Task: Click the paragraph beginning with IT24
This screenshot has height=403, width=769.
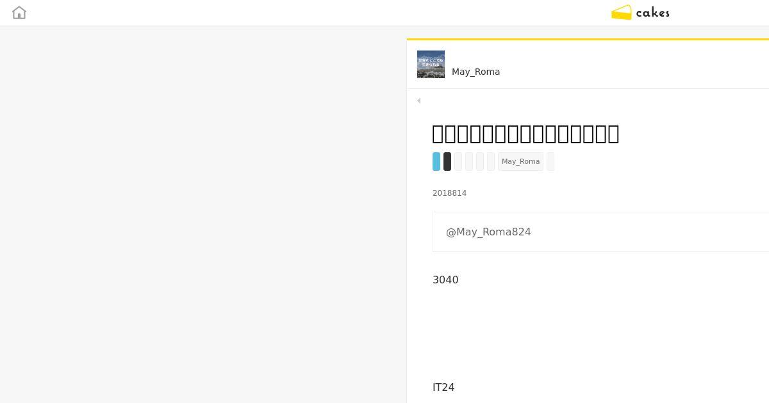Action: tap(443, 387)
